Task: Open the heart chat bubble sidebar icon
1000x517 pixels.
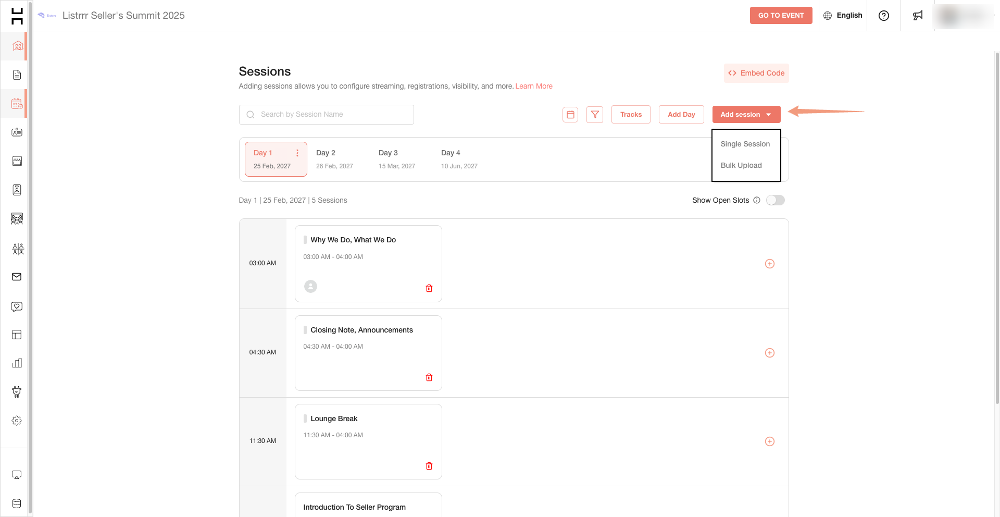Action: [17, 306]
